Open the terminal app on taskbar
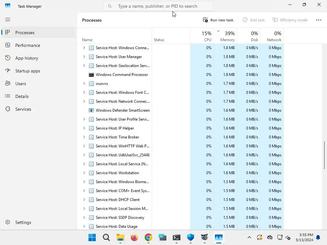Screen dimensions: 327x245 (x=176, y=237)
